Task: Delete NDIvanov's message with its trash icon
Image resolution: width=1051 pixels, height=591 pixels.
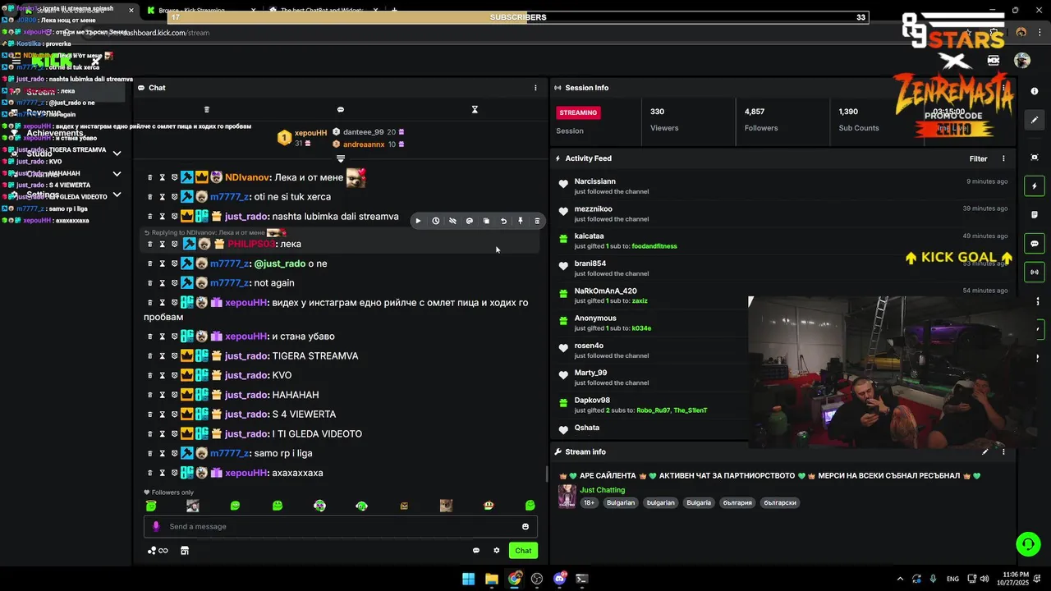Action: tap(149, 177)
